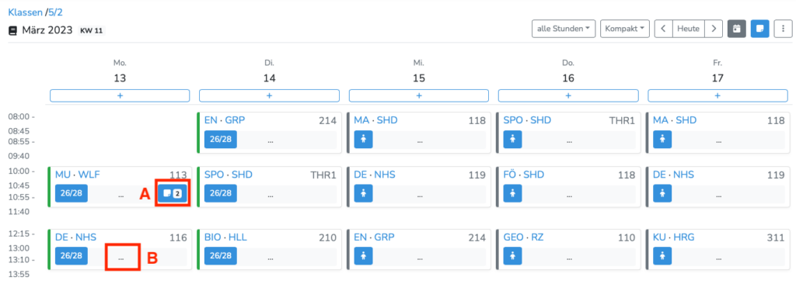Go to previous week with left chevron
796x284 pixels.
(x=663, y=29)
